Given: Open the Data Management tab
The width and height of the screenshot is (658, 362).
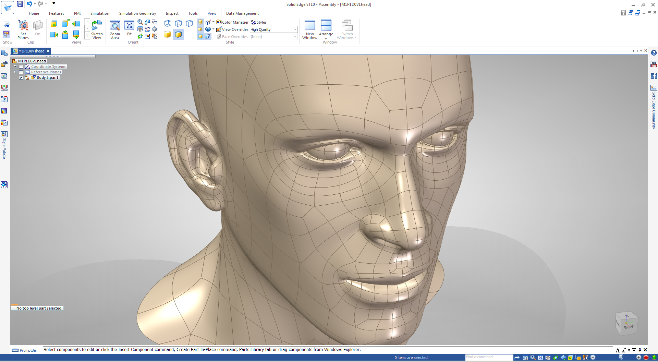Looking at the screenshot, I should (242, 13).
